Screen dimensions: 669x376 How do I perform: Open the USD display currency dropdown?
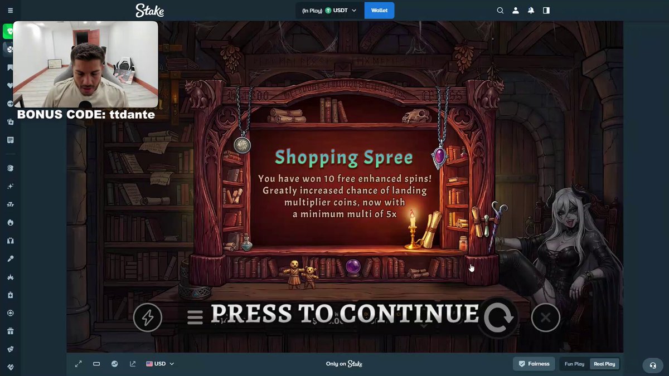[160, 364]
